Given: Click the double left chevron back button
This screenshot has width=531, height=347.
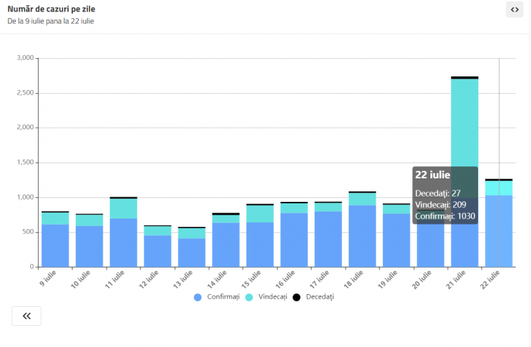Looking at the screenshot, I should click(x=26, y=316).
